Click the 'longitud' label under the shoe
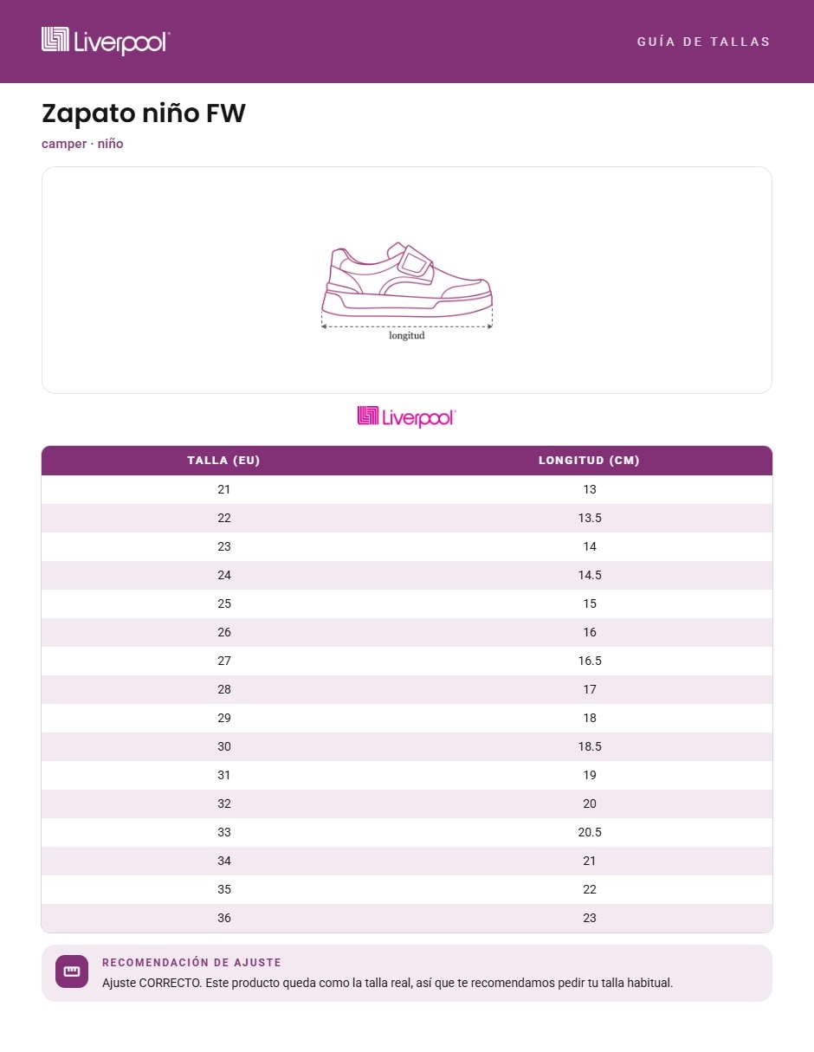The width and height of the screenshot is (814, 1052). click(407, 336)
